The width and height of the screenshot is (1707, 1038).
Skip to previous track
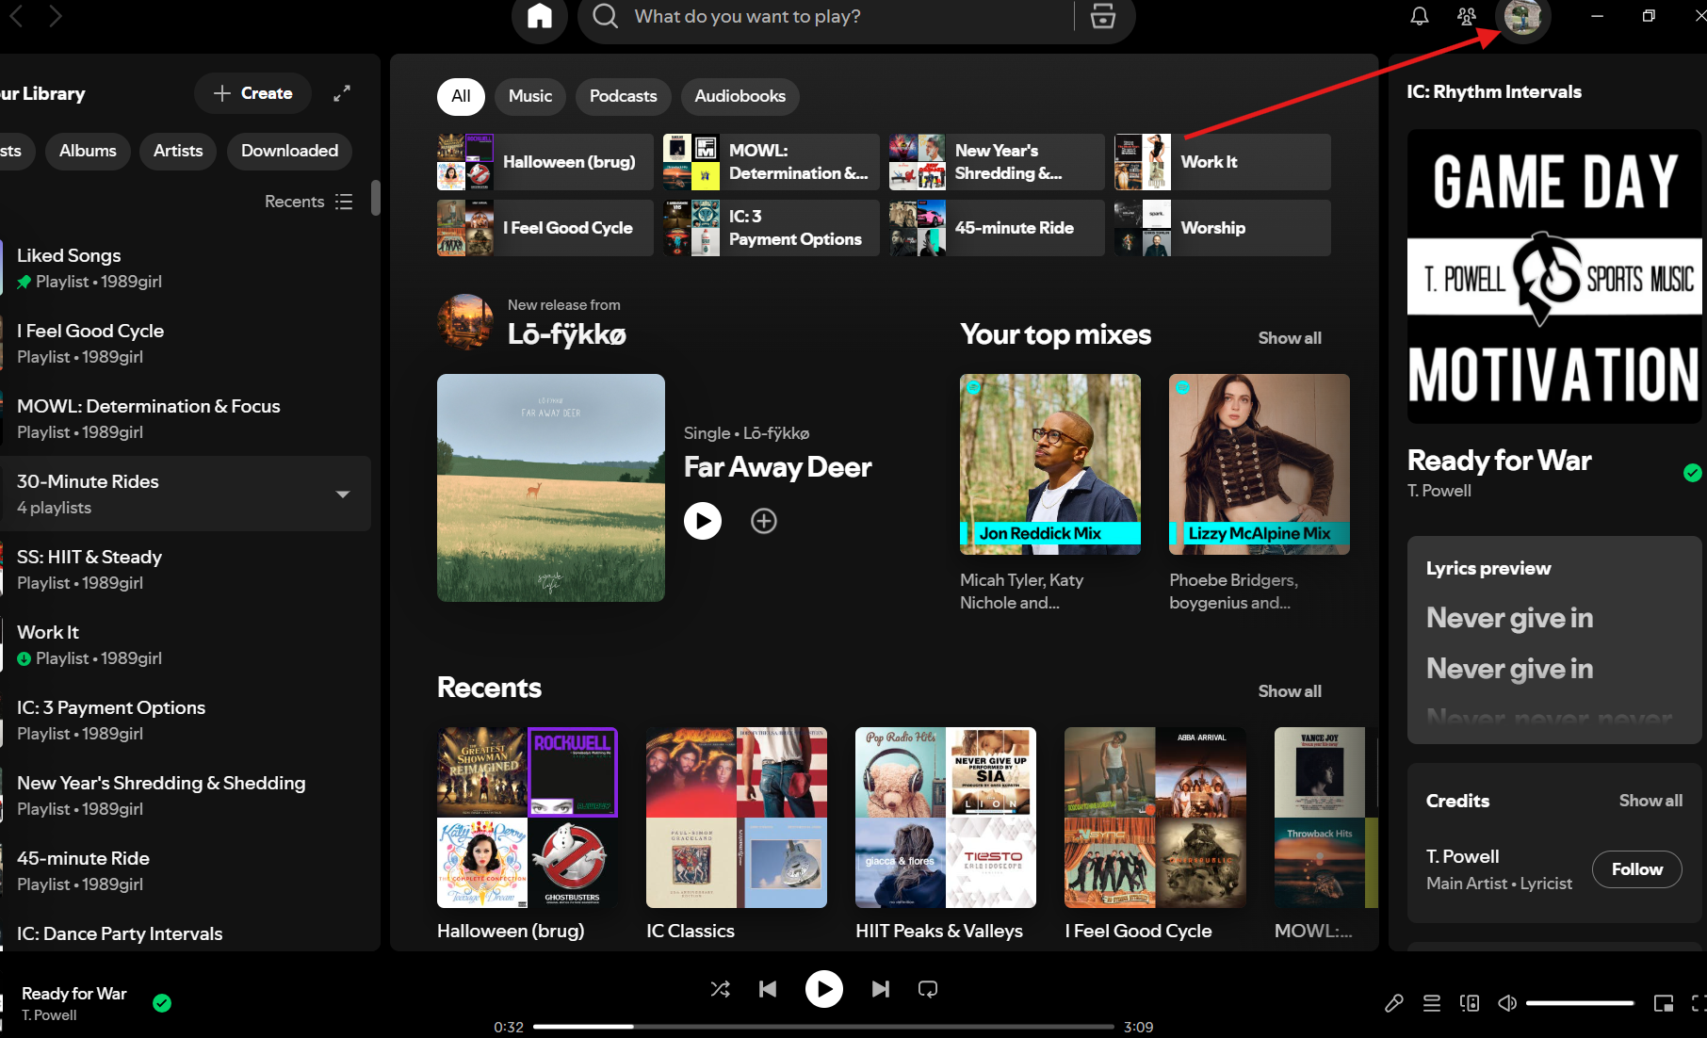768,989
